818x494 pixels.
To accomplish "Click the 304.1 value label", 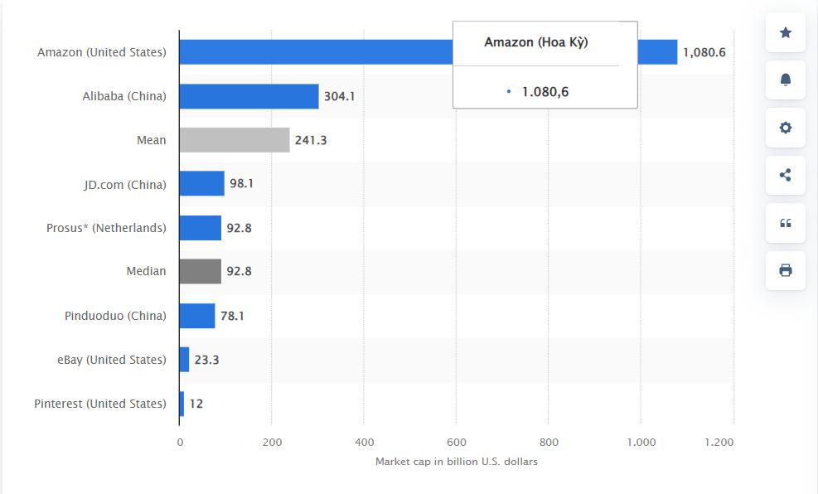I will 339,96.
